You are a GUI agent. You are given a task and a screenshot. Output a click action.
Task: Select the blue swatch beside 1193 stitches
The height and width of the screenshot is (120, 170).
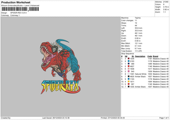(x=129, y=79)
